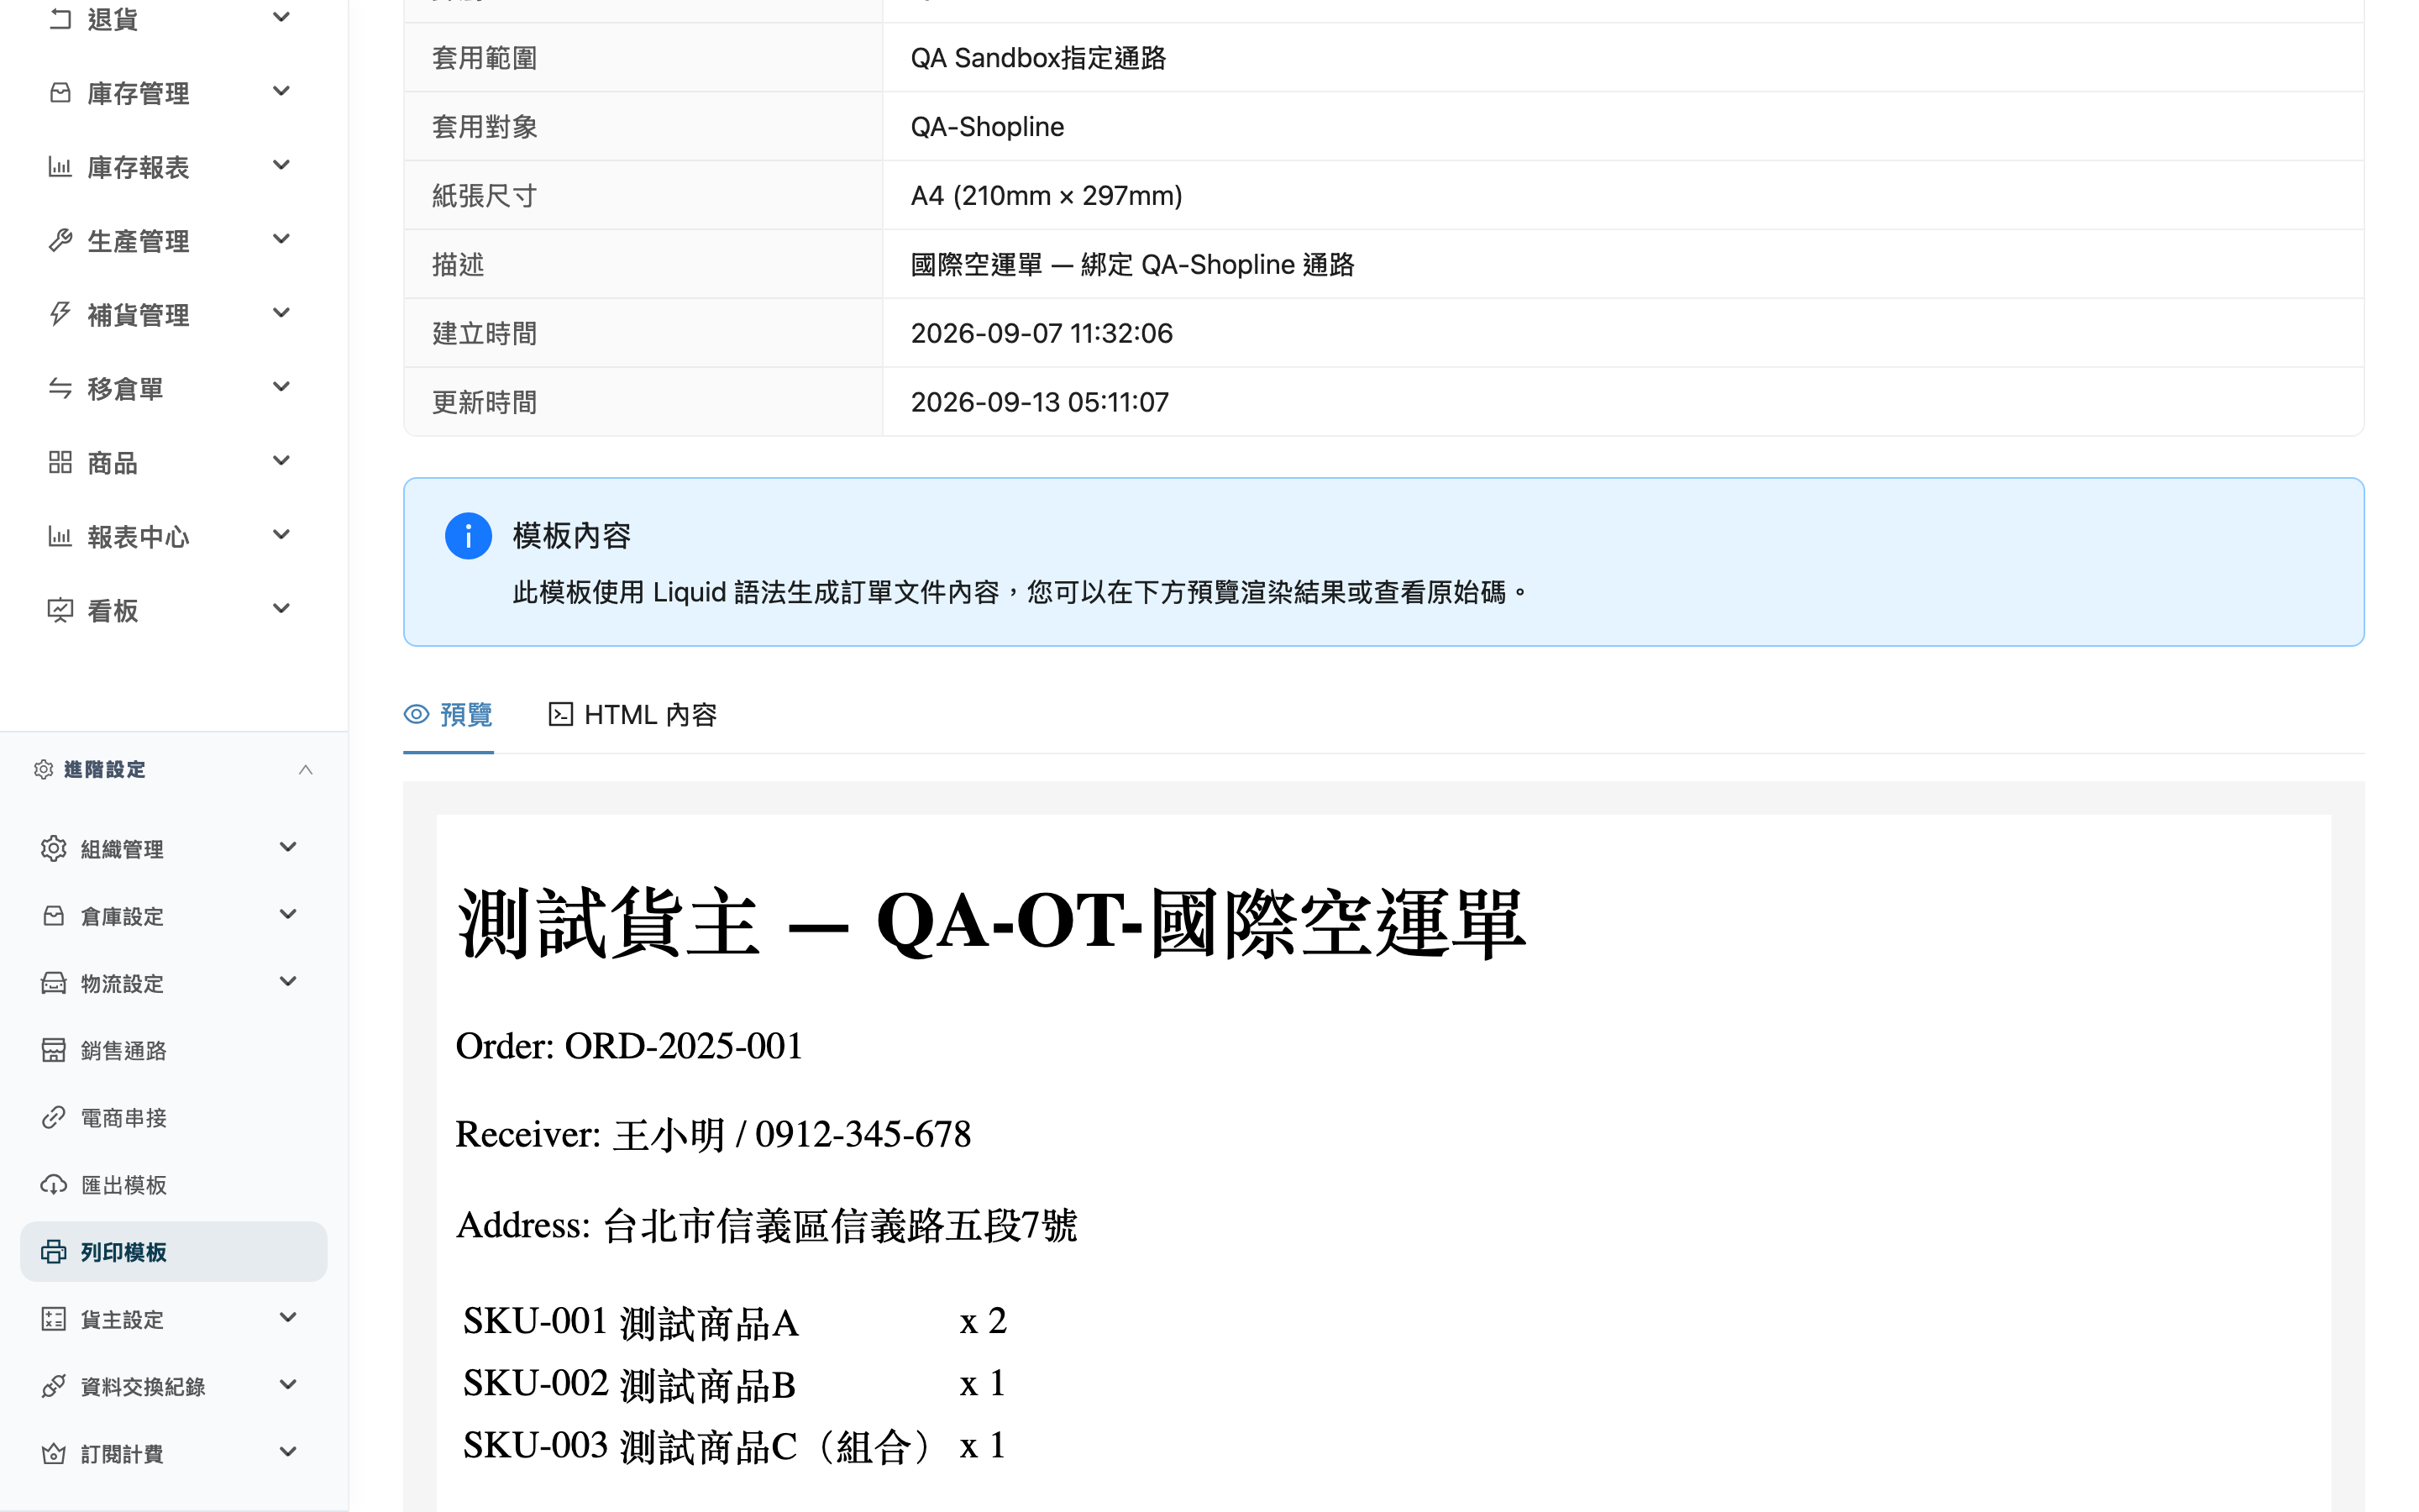
Task: Open the 報表中心 menu label
Action: click(138, 537)
